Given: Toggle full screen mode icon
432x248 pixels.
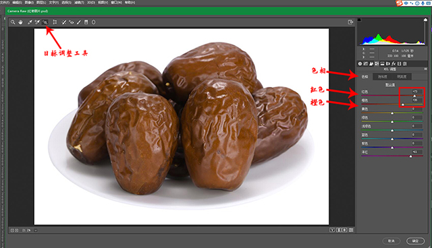Looking at the screenshot, I should pyautogui.click(x=350, y=22).
